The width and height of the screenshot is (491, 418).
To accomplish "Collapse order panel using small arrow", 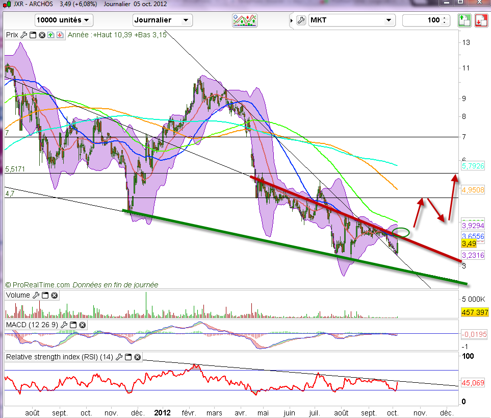I will pyautogui.click(x=291, y=20).
